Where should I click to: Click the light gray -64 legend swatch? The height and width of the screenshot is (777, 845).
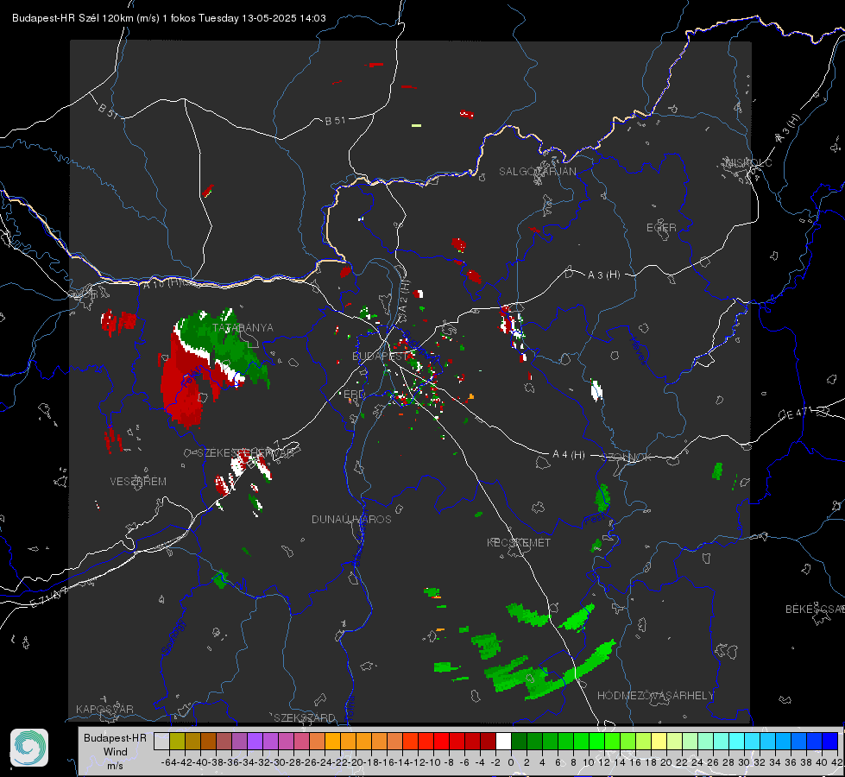pyautogui.click(x=161, y=742)
